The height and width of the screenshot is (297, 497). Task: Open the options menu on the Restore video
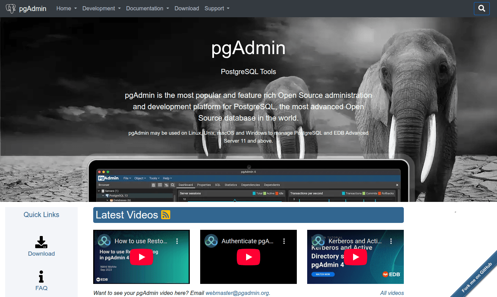click(x=177, y=241)
